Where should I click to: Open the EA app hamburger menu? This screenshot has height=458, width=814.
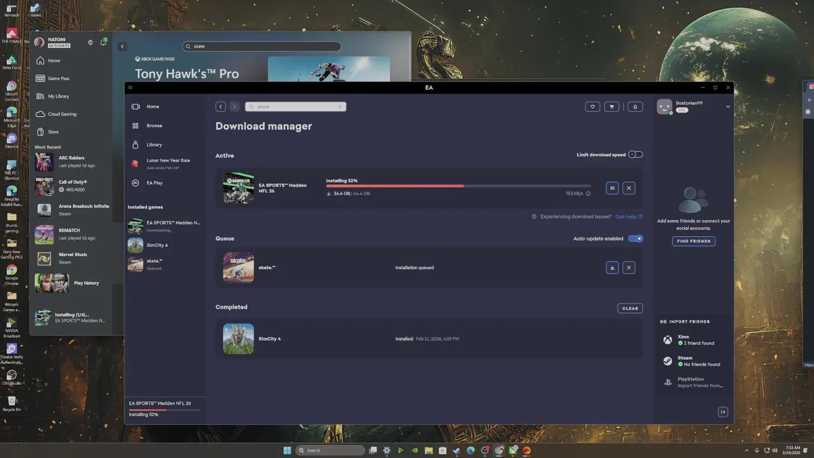click(x=130, y=88)
